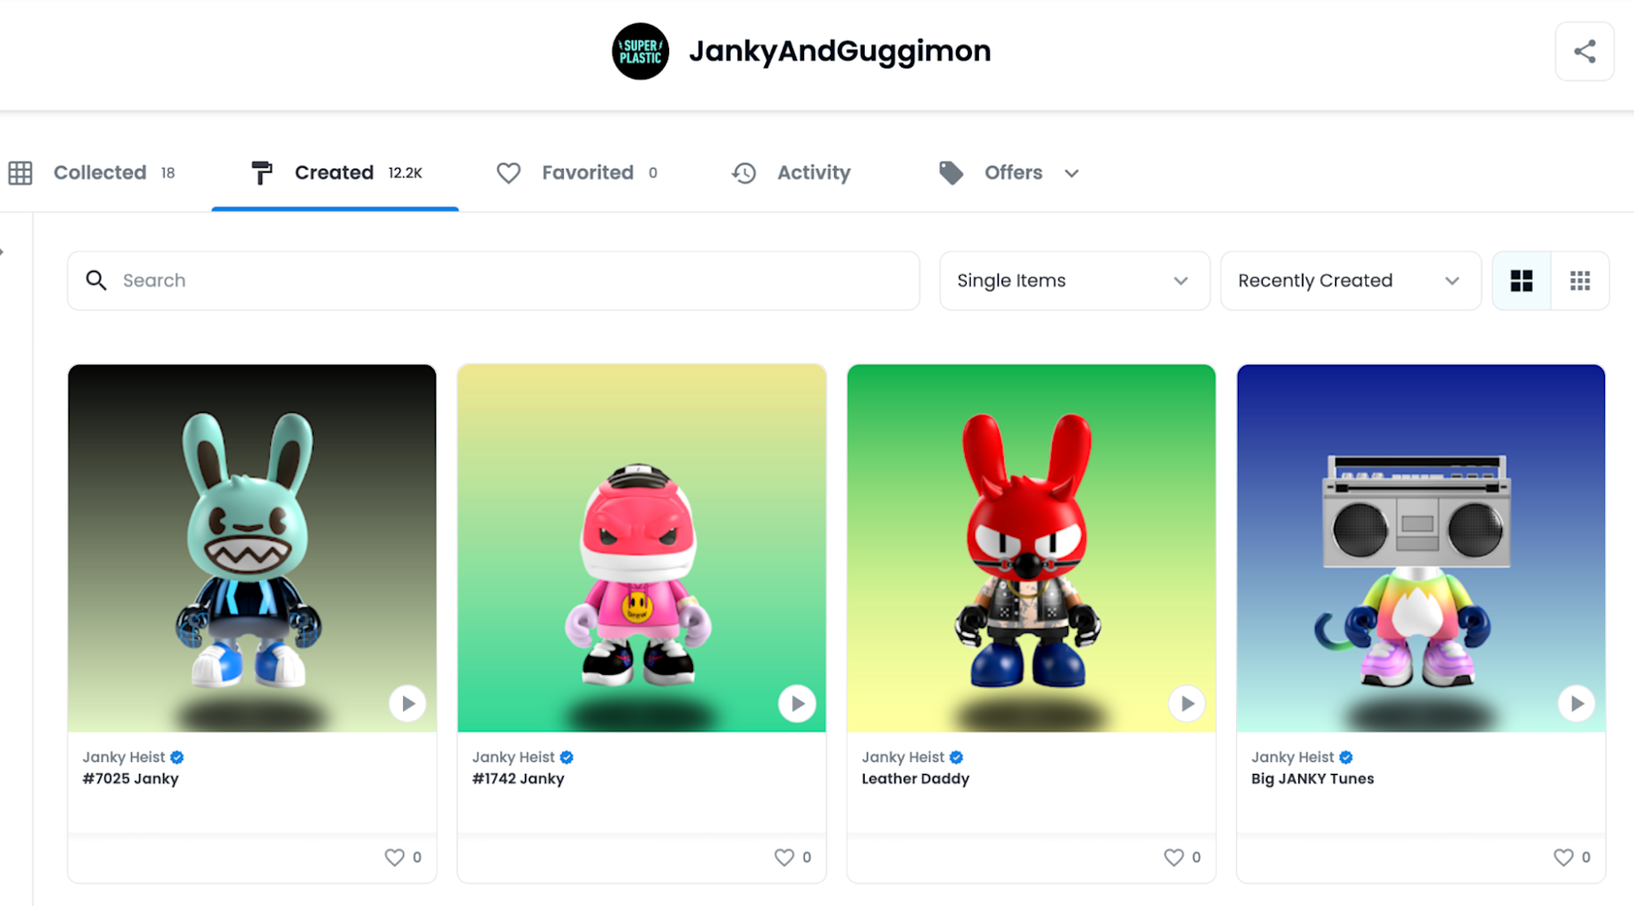Screen dimensions: 1634x906
Task: Click the magnifier icon in search box
Action: [96, 281]
